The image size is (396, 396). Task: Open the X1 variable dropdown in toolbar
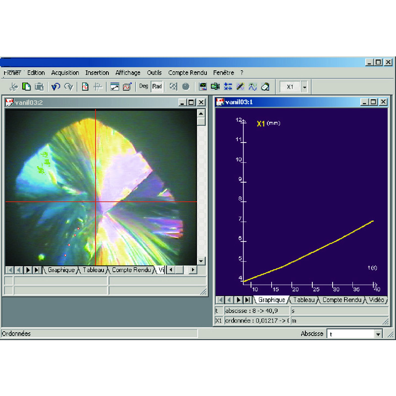[304, 87]
